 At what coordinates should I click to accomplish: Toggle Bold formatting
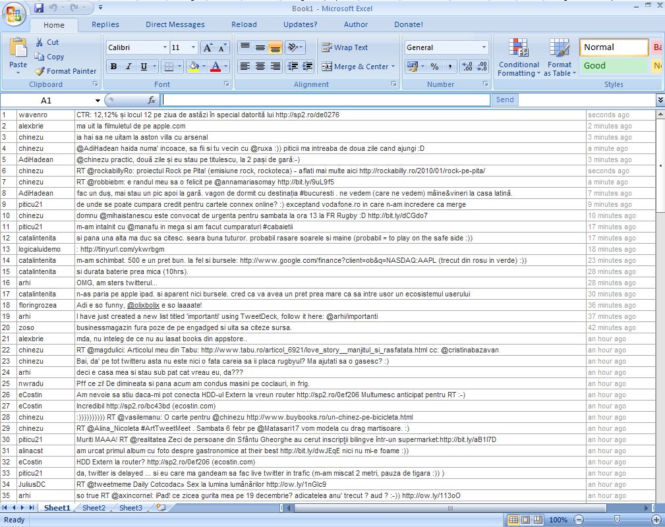(113, 67)
